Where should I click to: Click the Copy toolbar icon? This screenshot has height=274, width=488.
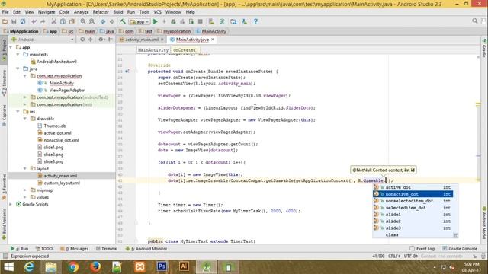tap(63, 21)
